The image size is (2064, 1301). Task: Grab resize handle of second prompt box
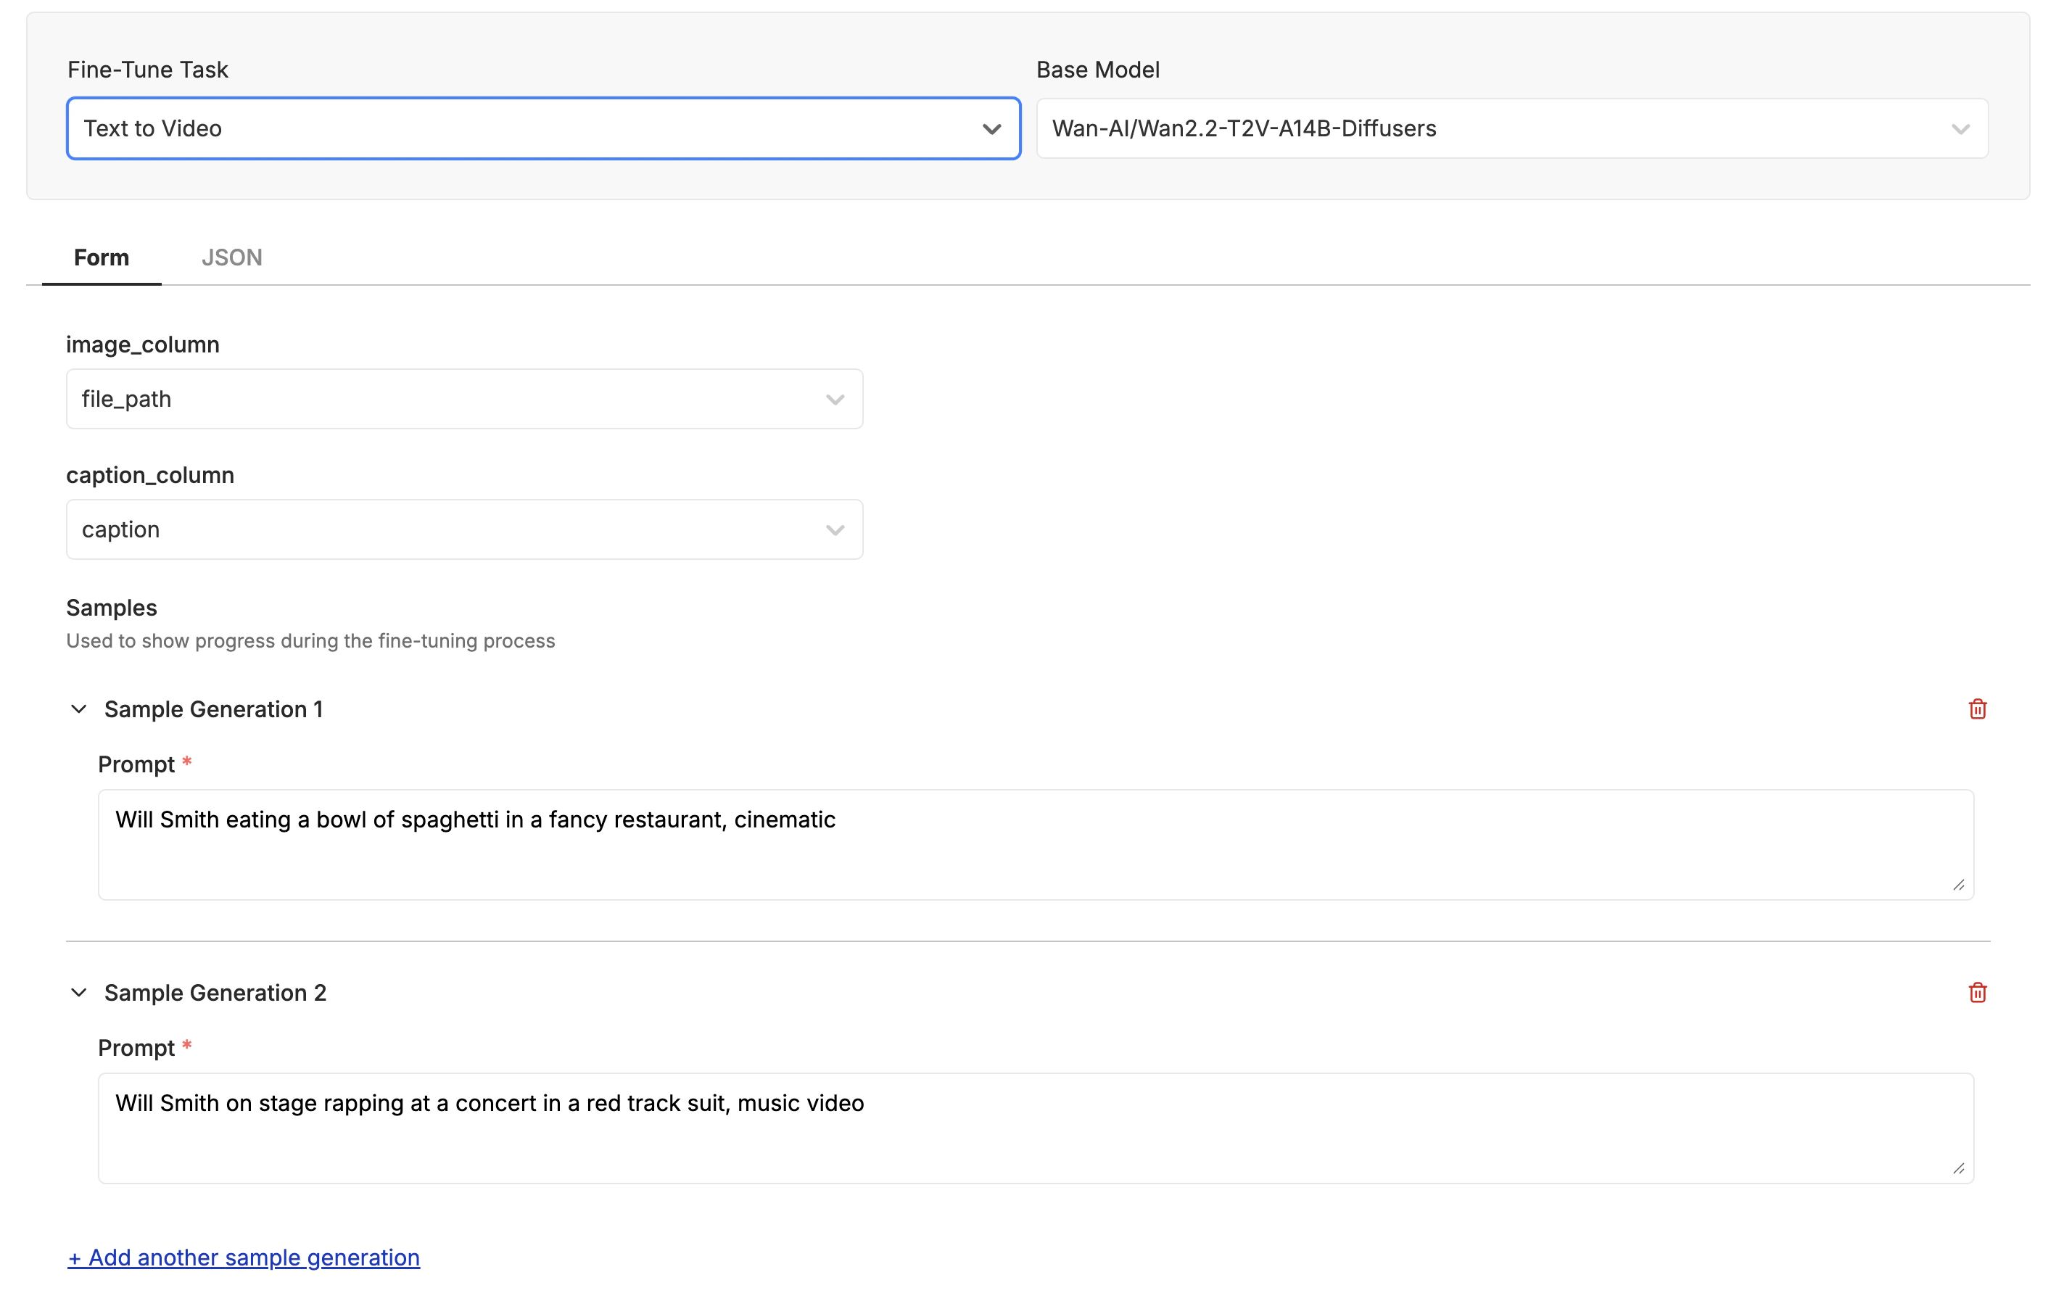pyautogui.click(x=1957, y=1168)
